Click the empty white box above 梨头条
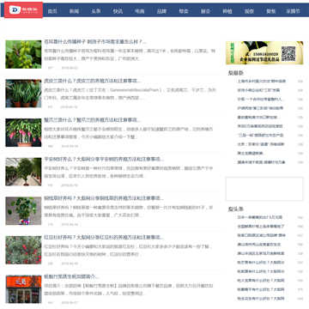This screenshot has height=309, width=309. [264, 189]
